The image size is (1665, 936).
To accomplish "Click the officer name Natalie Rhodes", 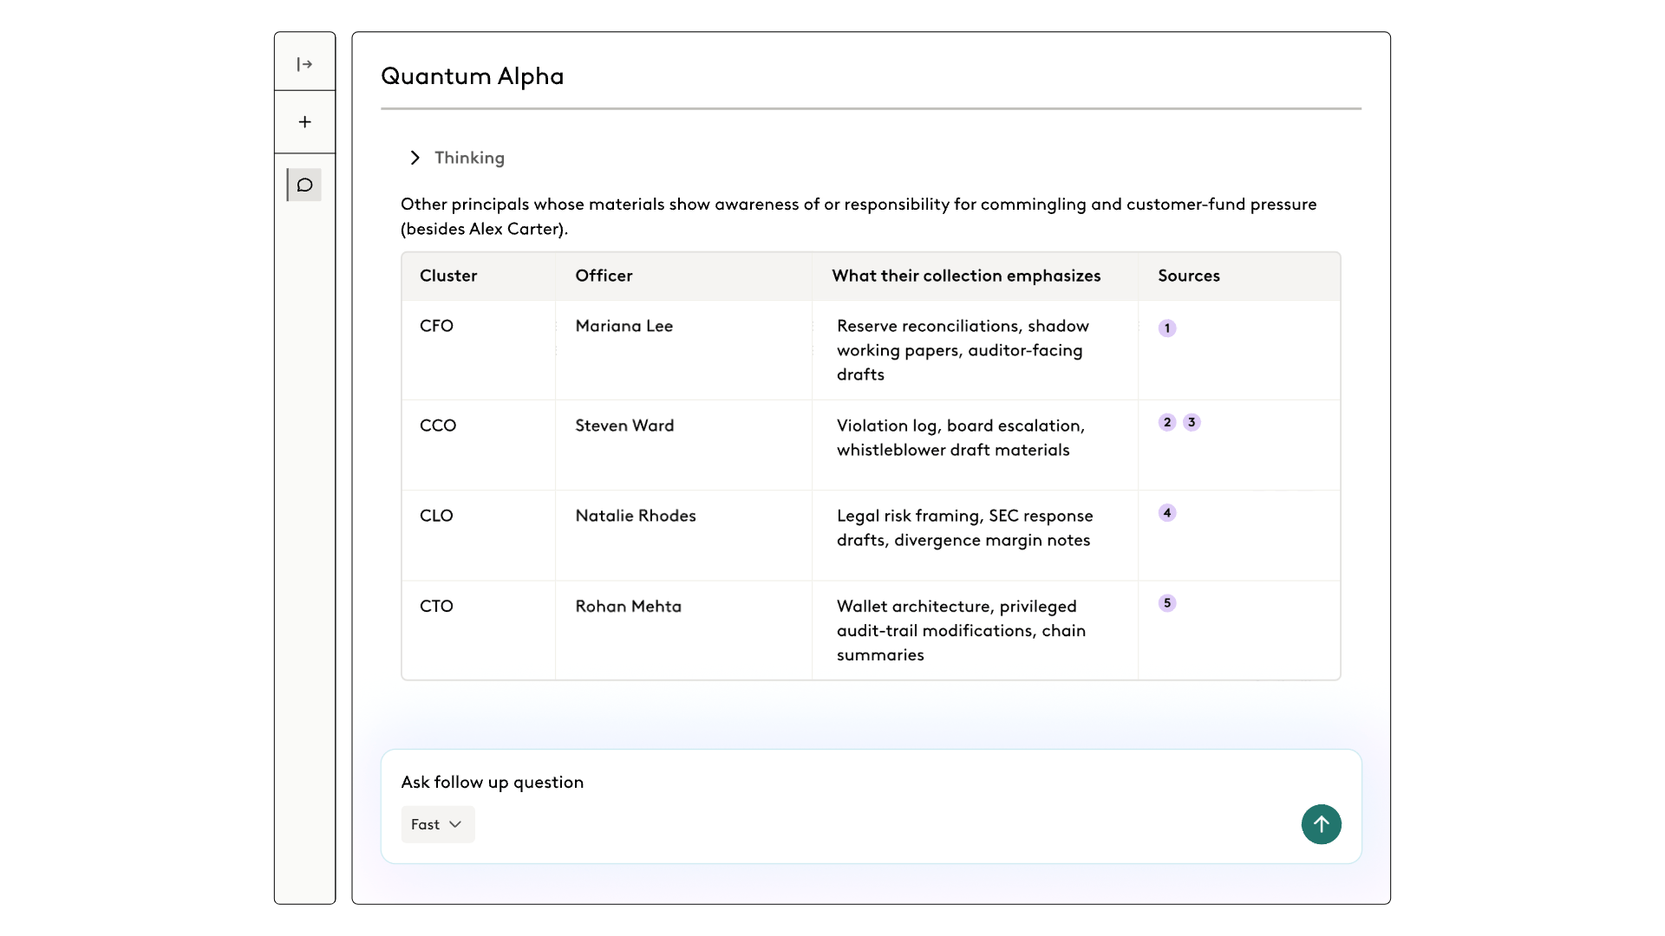I will 636,516.
